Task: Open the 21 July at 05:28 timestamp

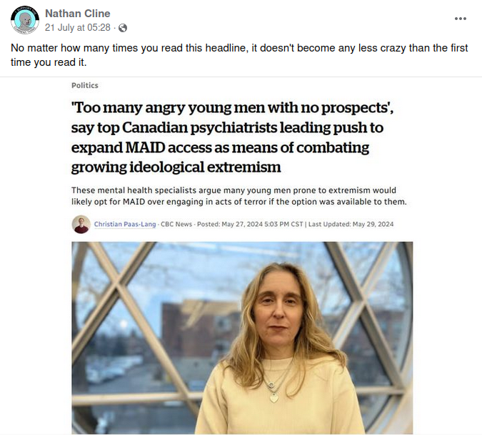Action: coord(77,28)
